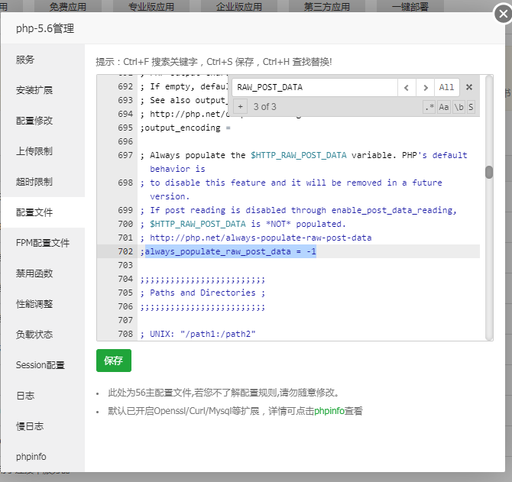Viewport: 512px width, 482px height.
Task: Click the ;output_encoding = line
Action: point(186,128)
